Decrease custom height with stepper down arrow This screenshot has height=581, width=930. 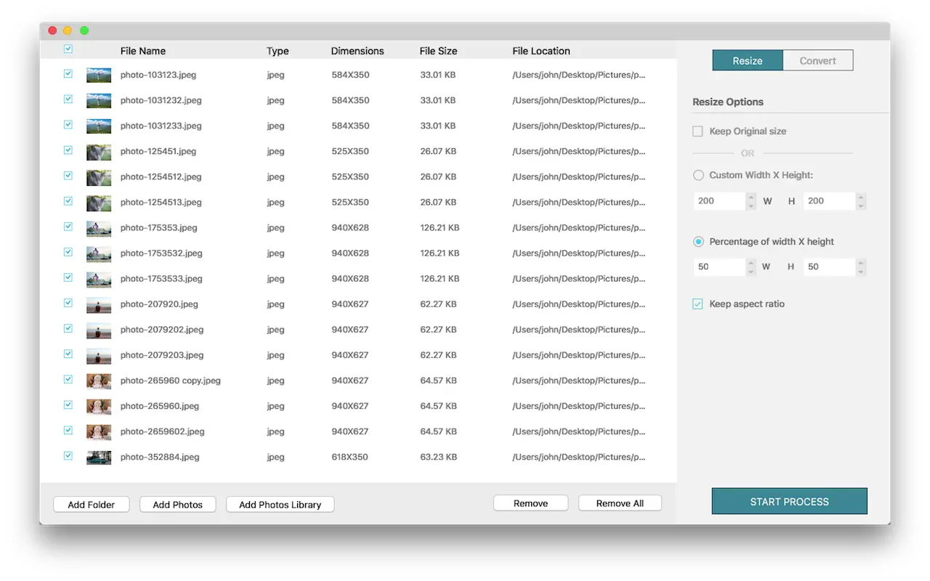861,206
